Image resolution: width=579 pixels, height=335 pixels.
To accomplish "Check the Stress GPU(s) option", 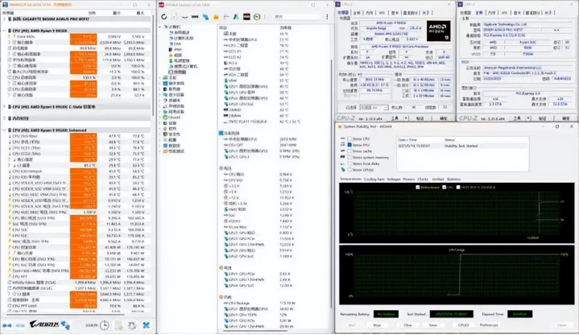I will (x=349, y=170).
